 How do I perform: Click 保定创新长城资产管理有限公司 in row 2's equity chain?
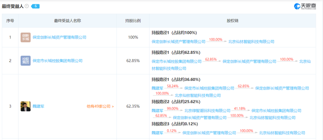[x=249, y=61]
